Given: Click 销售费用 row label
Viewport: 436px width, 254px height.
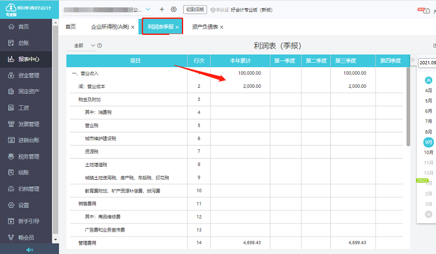Looking at the screenshot, I should tap(87, 204).
